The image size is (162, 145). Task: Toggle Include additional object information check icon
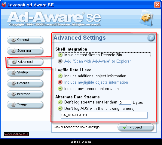point(60,76)
